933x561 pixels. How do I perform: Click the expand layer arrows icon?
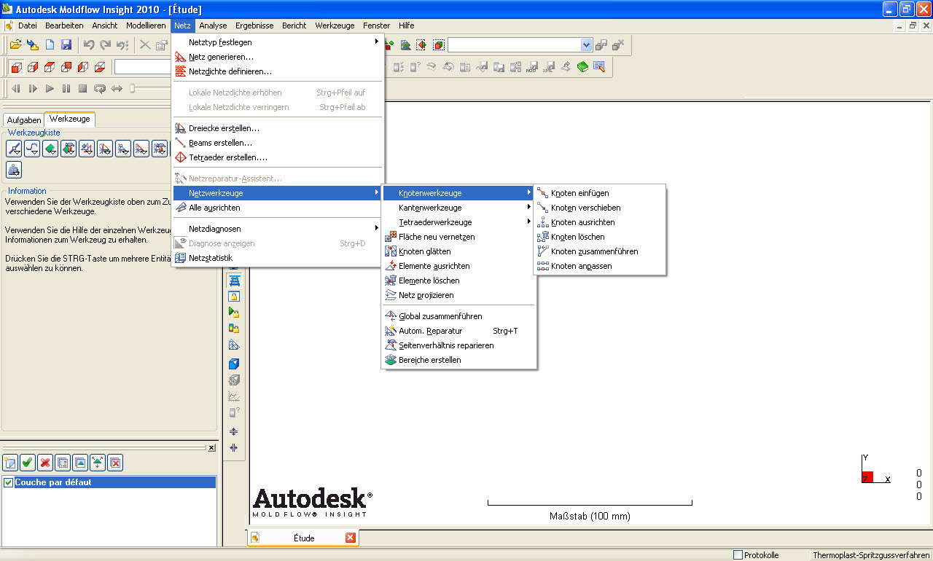tap(98, 462)
